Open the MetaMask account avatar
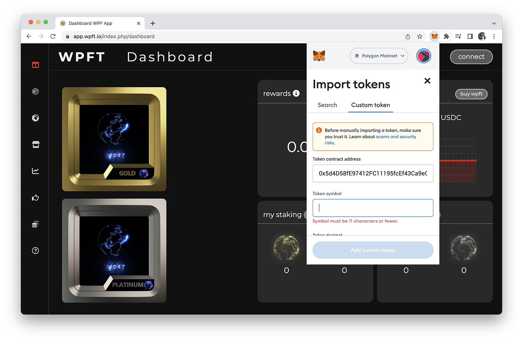 point(423,56)
